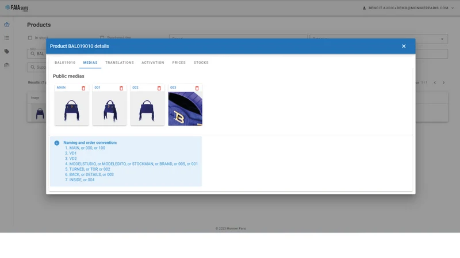460x258 pixels.
Task: Click the Image column header in table
Action: pyautogui.click(x=35, y=97)
